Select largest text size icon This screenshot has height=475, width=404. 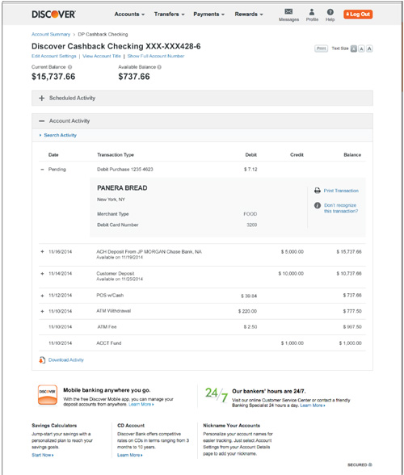pyautogui.click(x=369, y=48)
